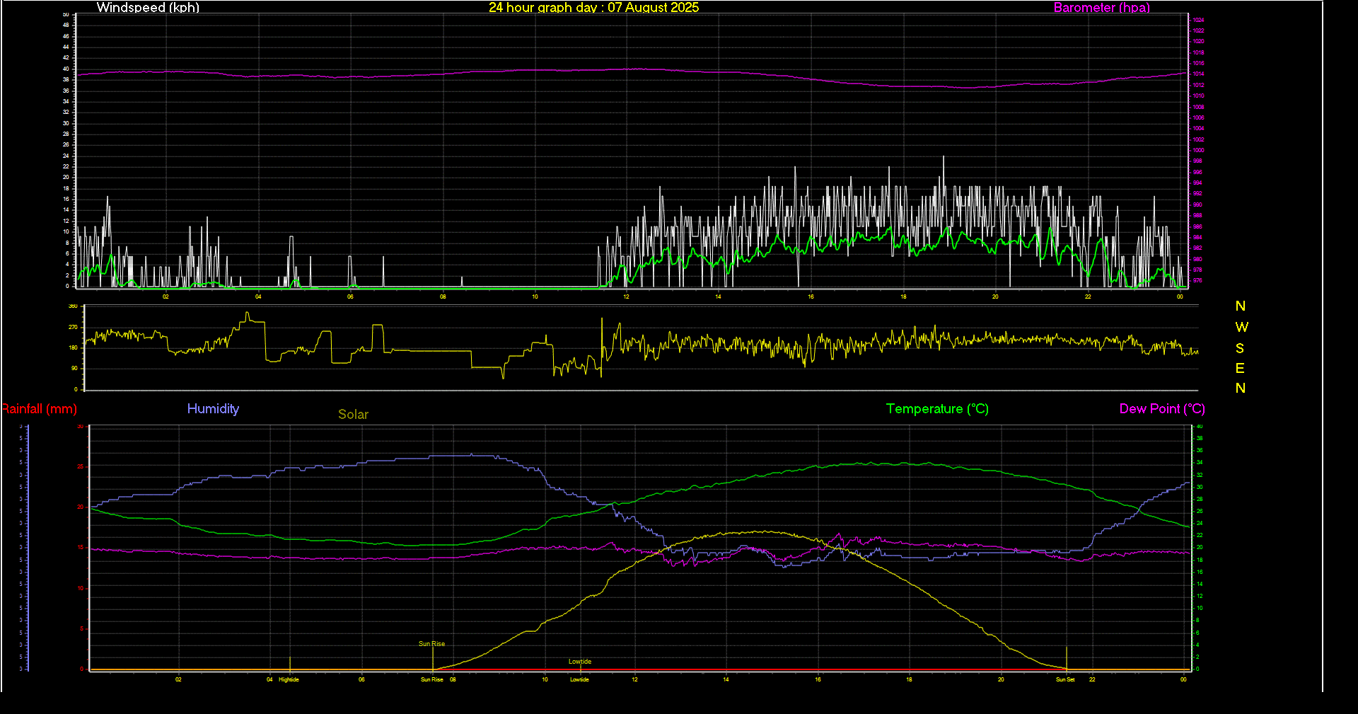Click '180' on the wind direction axis
This screenshot has height=714, width=1358.
point(73,347)
